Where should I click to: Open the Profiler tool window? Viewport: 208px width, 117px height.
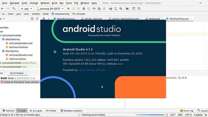tap(51, 110)
